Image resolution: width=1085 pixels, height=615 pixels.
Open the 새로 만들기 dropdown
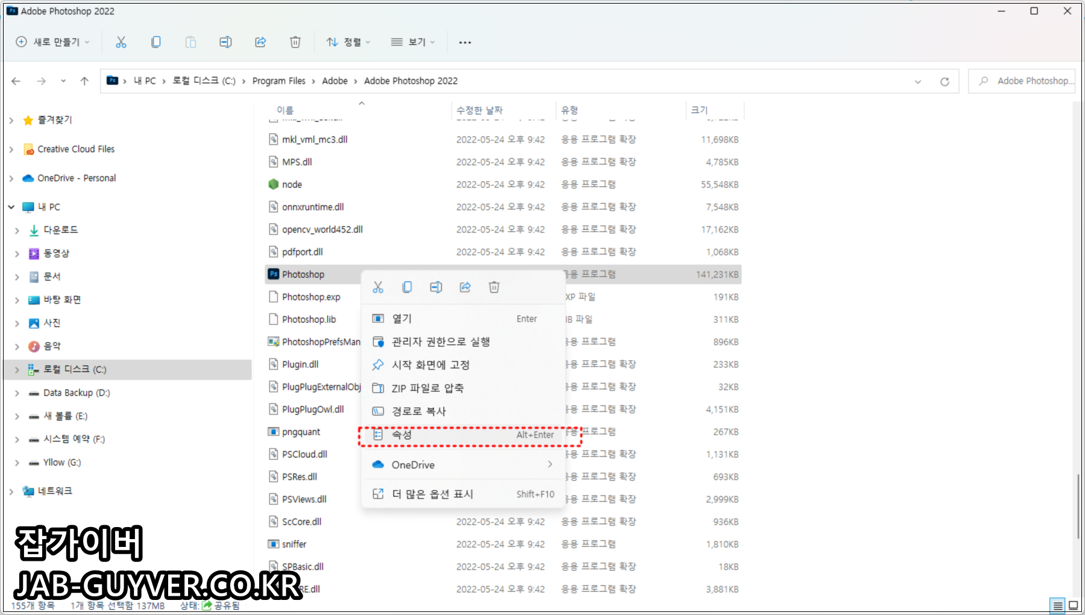52,42
